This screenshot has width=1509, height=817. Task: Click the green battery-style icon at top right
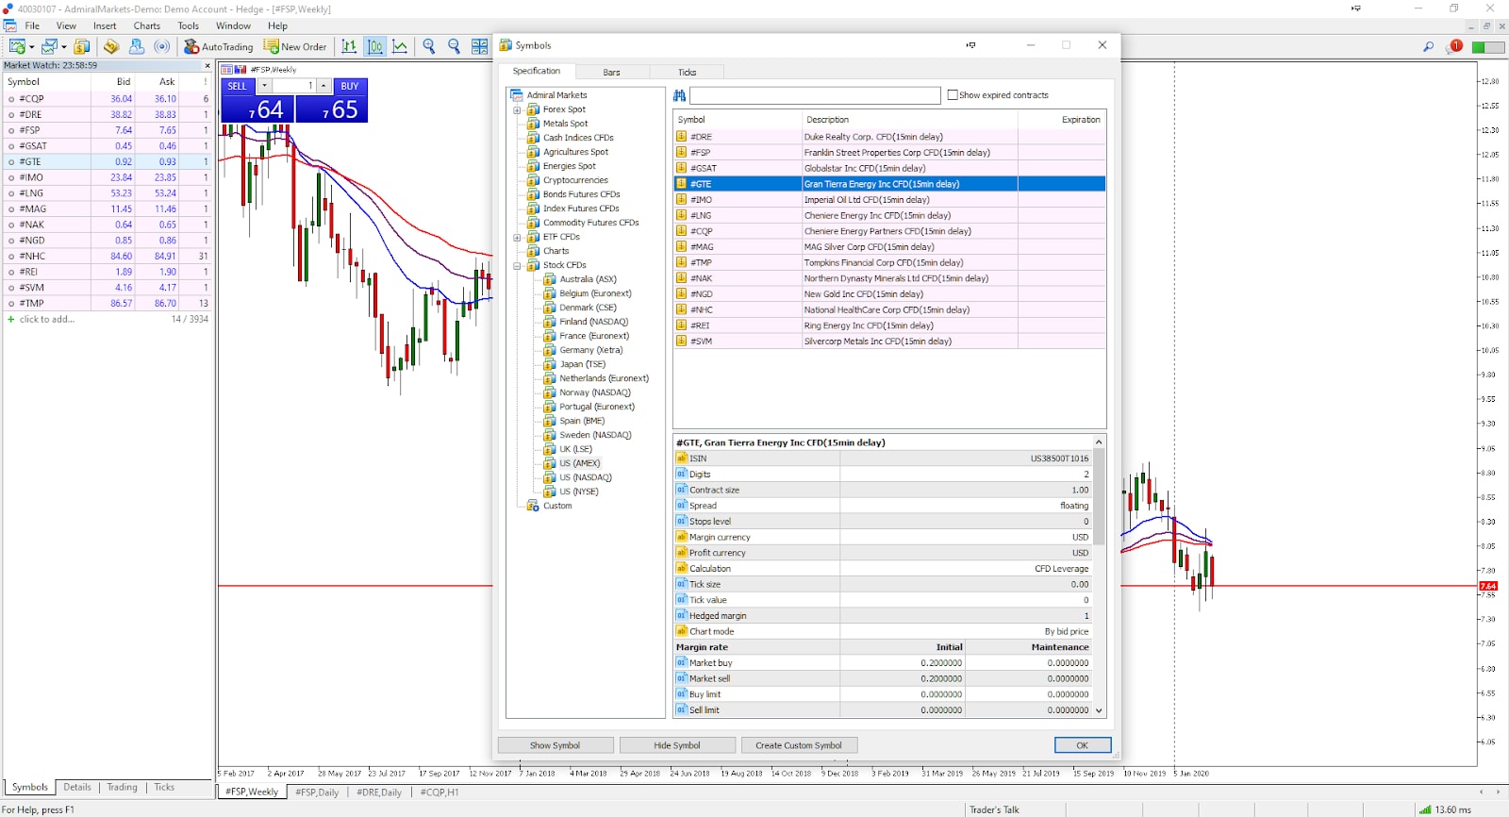point(1488,47)
